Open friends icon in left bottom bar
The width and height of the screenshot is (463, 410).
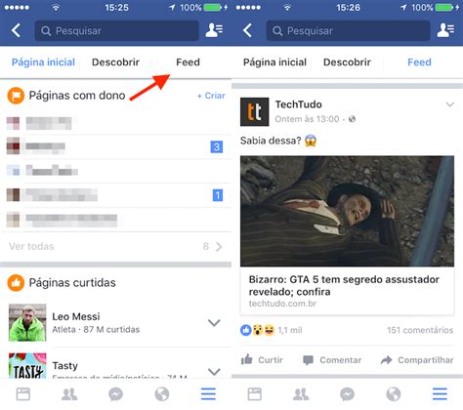69,394
